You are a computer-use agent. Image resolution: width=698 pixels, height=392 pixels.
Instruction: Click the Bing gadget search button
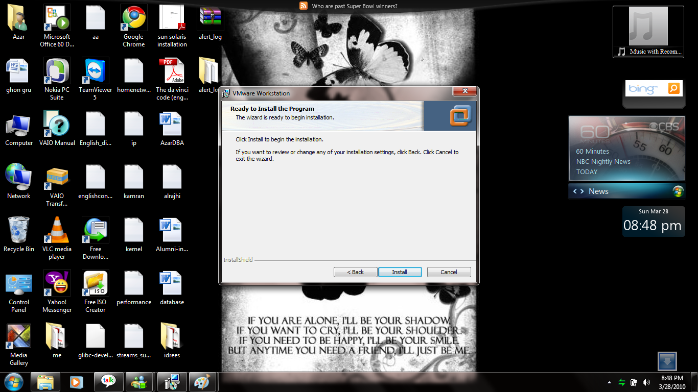(674, 88)
